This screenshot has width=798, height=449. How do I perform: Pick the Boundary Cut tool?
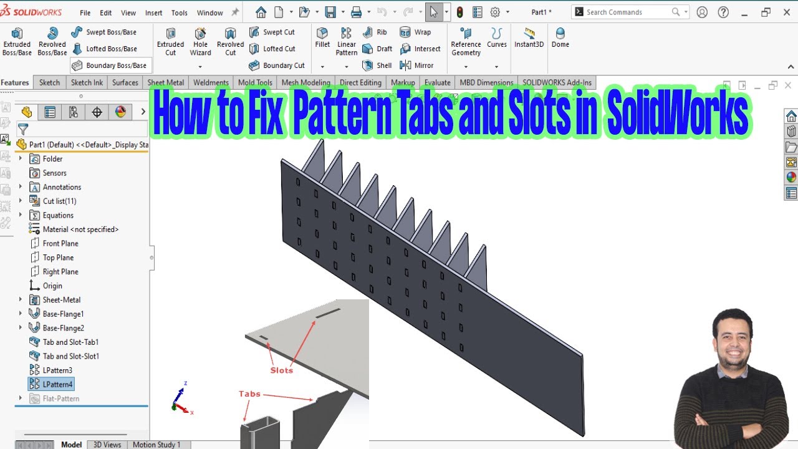point(277,65)
